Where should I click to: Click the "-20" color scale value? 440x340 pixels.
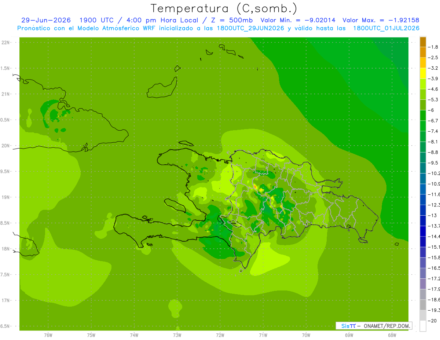point(433,321)
